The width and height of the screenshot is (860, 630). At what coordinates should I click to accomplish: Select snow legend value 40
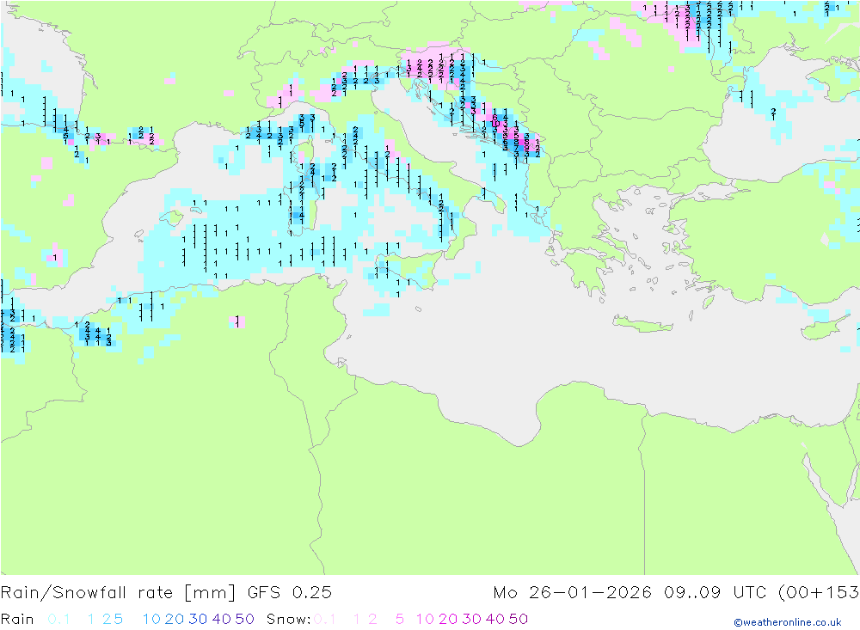click(495, 619)
